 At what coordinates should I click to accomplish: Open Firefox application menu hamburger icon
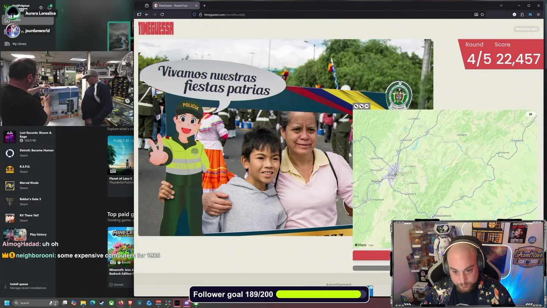tap(538, 15)
